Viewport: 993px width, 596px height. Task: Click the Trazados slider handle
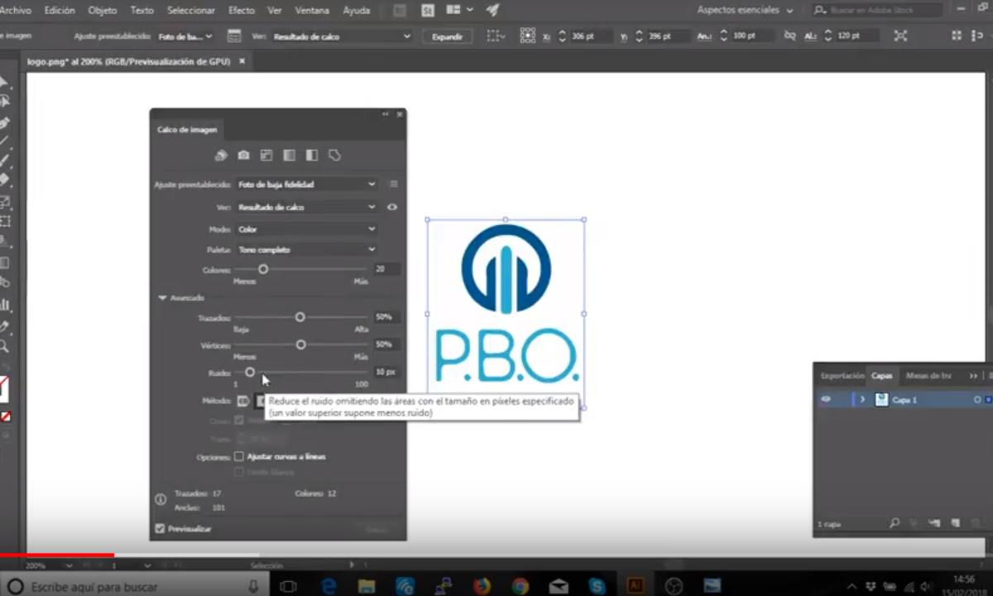coord(300,317)
